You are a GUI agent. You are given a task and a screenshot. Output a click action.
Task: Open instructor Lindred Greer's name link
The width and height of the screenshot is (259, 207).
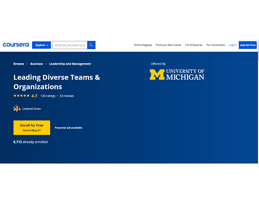[x=32, y=109]
